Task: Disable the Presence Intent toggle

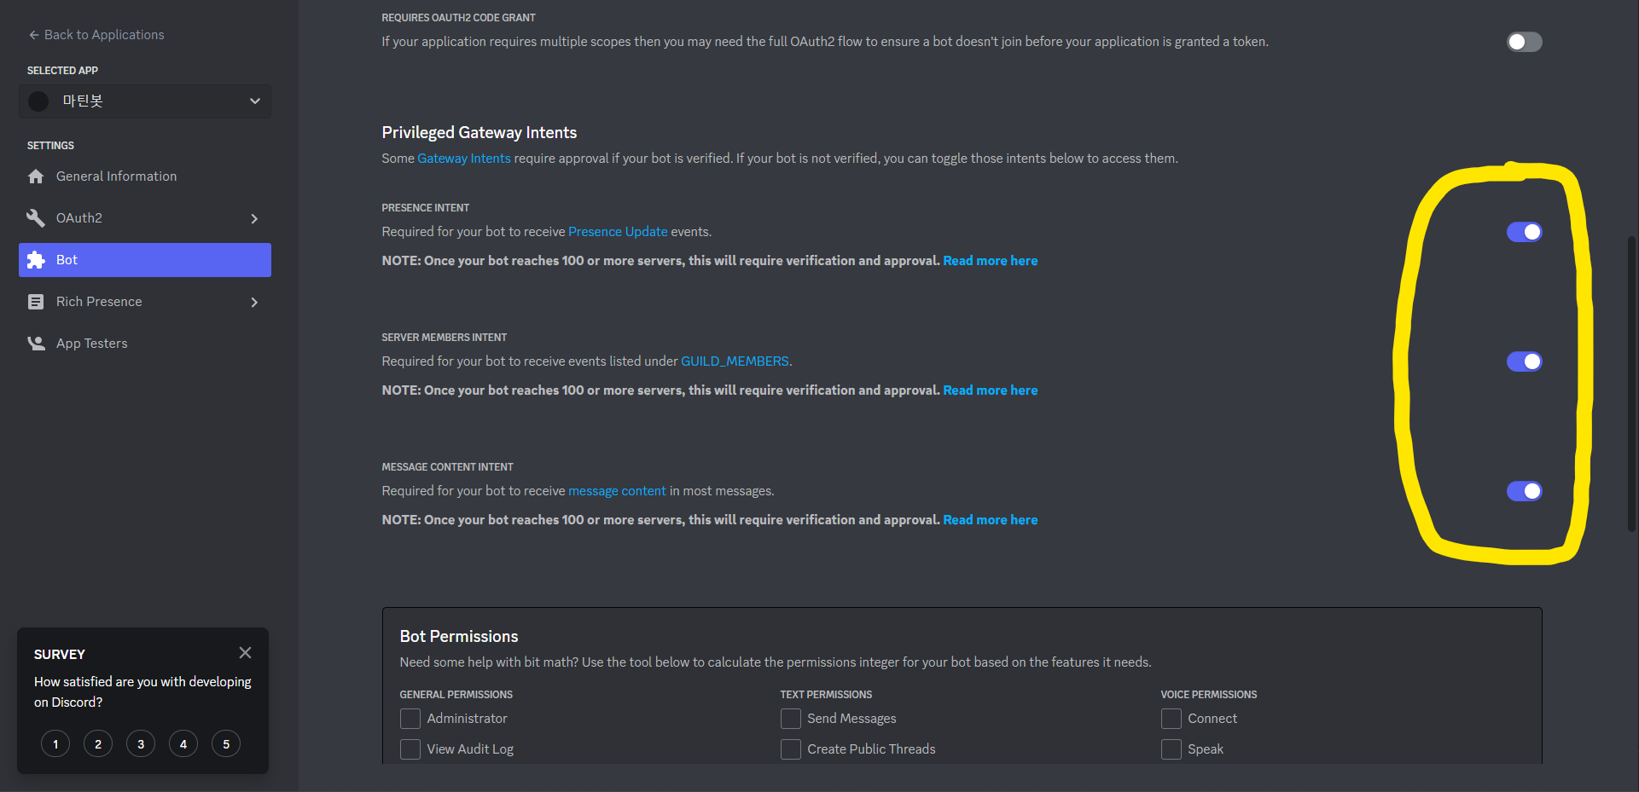Action: 1525,232
